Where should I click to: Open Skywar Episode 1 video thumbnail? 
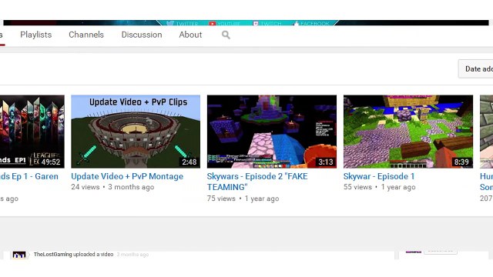[408, 132]
